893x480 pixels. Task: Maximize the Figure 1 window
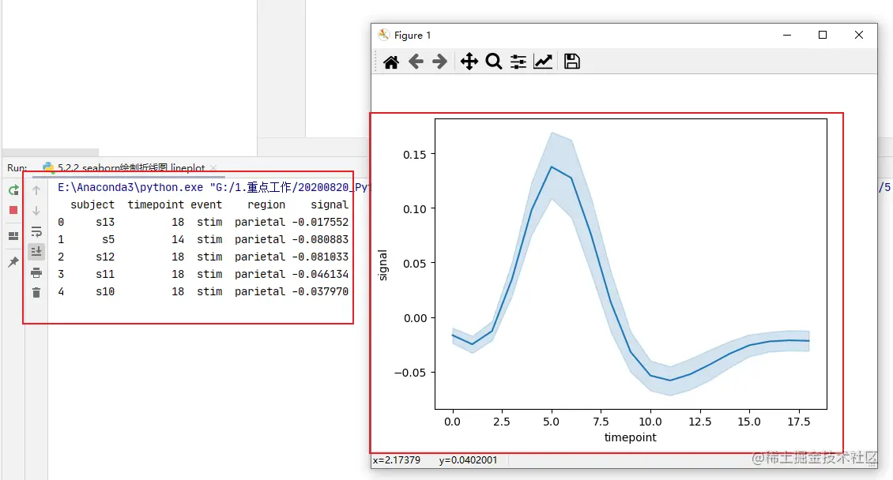point(823,35)
